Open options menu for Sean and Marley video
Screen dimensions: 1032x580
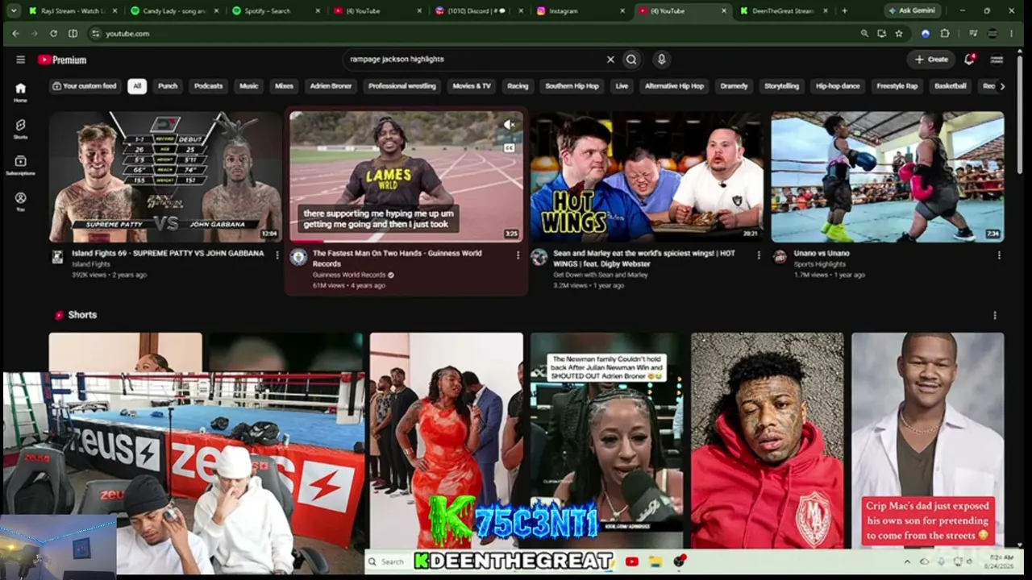pyautogui.click(x=759, y=255)
